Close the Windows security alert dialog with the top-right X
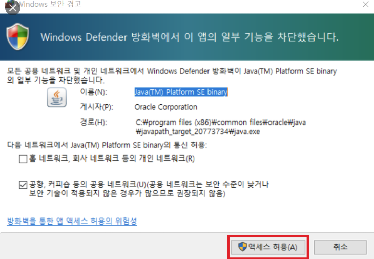Image resolution: width=374 pixels, height=259 pixels. point(365,4)
